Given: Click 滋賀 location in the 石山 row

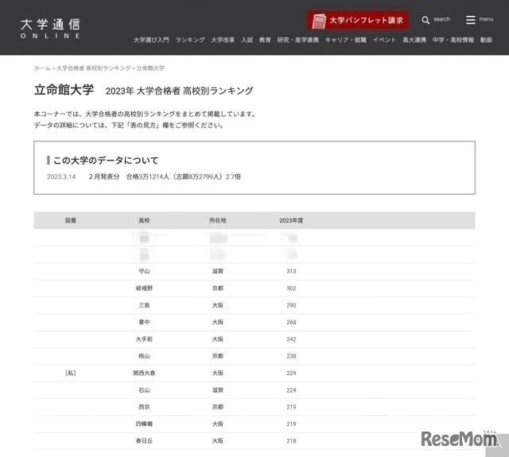Looking at the screenshot, I should [217, 390].
